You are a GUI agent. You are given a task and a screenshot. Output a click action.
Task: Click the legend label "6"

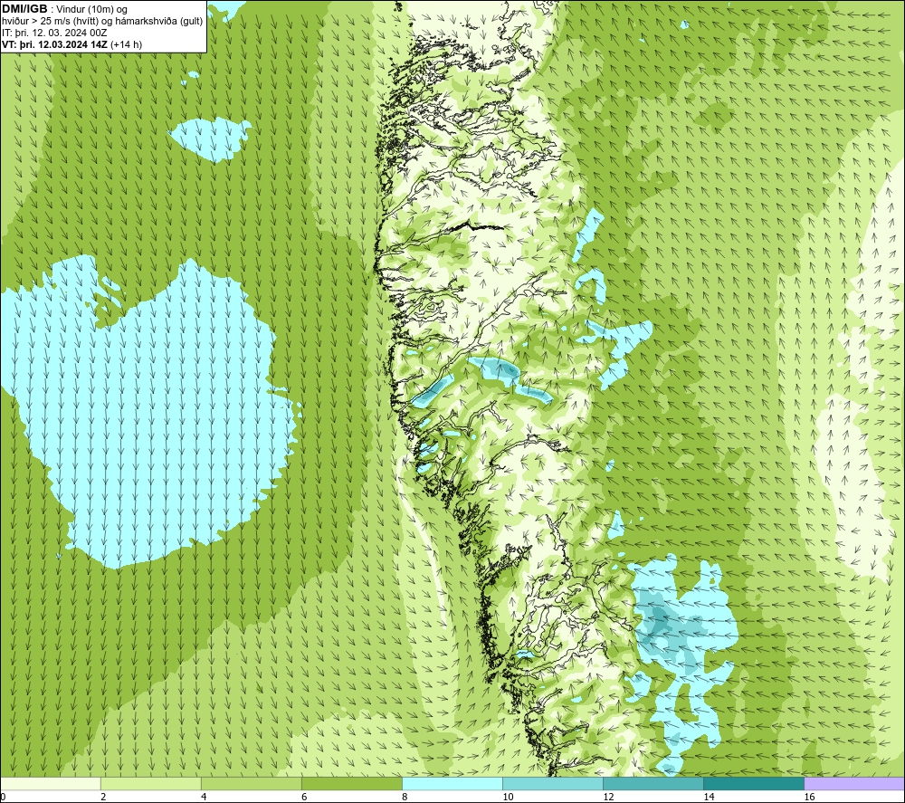click(x=303, y=797)
